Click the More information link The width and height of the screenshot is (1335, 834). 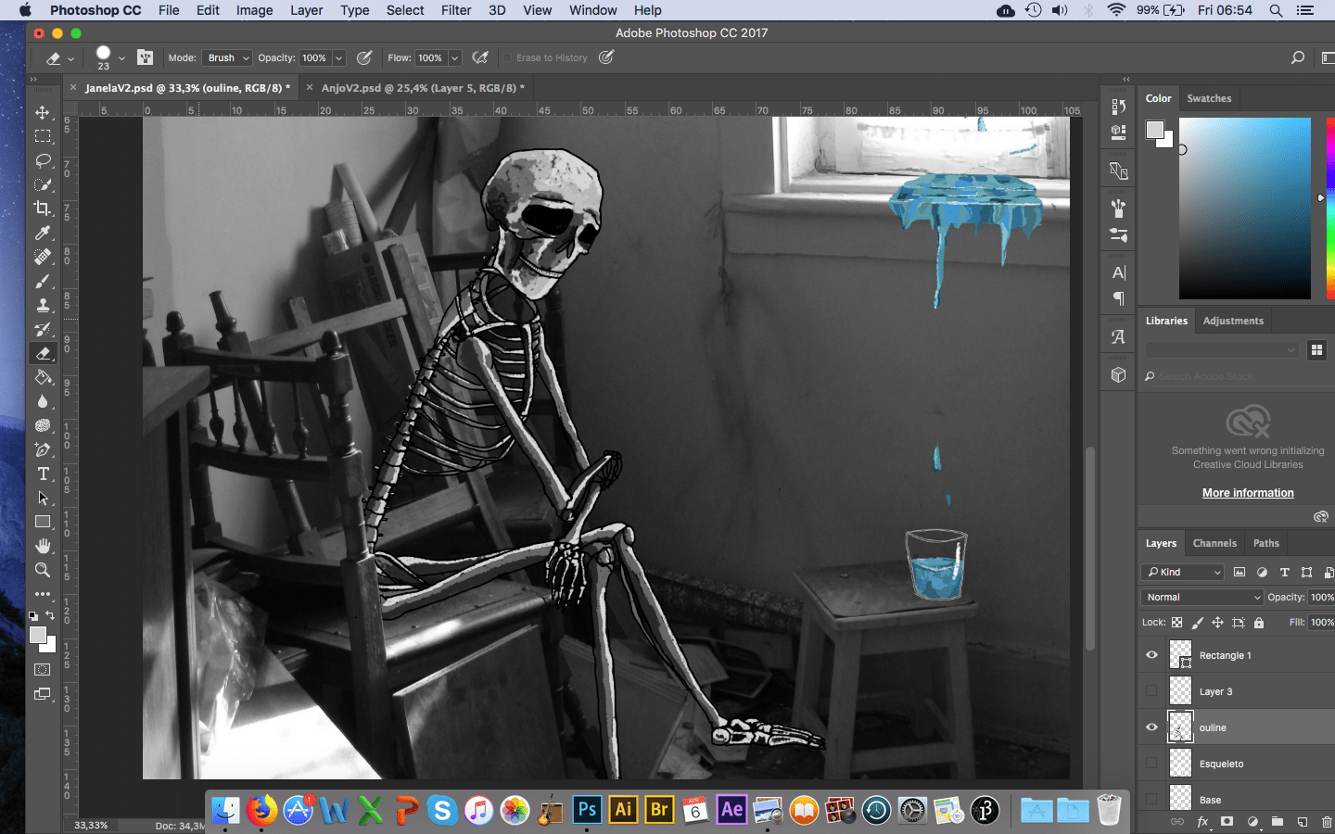pos(1248,493)
